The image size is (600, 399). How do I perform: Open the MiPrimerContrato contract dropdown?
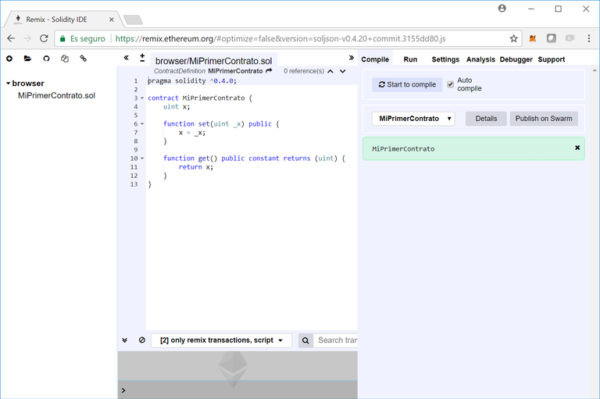pyautogui.click(x=413, y=119)
